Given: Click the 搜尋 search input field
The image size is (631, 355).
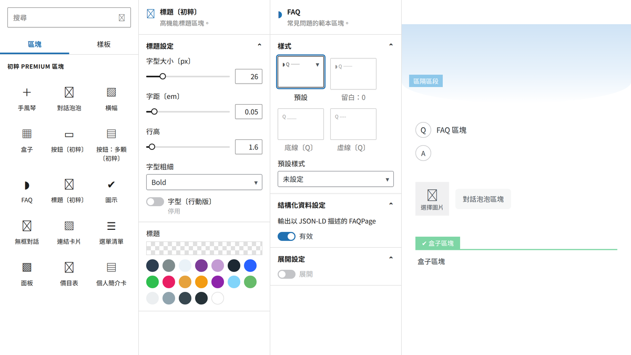Looking at the screenshot, I should click(69, 17).
